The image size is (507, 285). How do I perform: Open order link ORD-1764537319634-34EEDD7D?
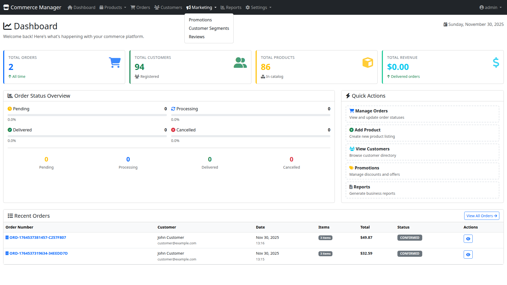click(x=38, y=253)
